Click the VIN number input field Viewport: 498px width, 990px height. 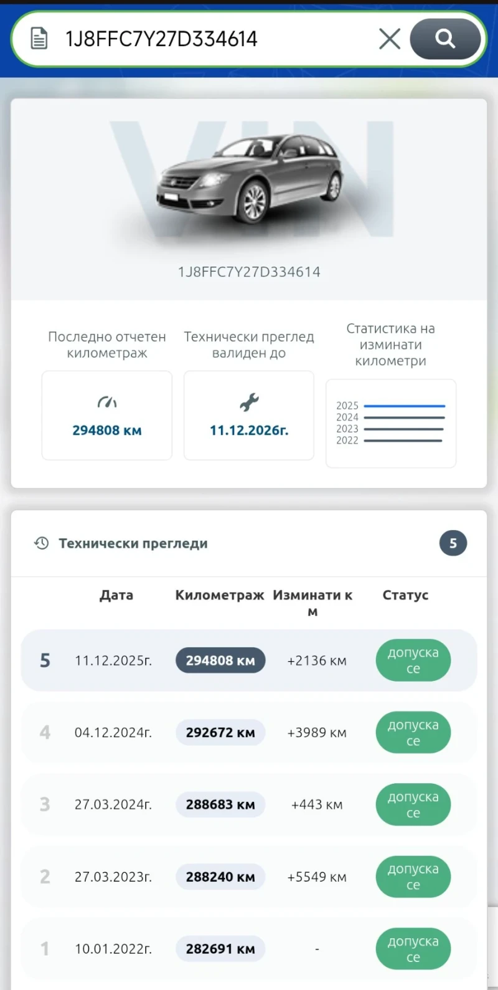tap(212, 39)
